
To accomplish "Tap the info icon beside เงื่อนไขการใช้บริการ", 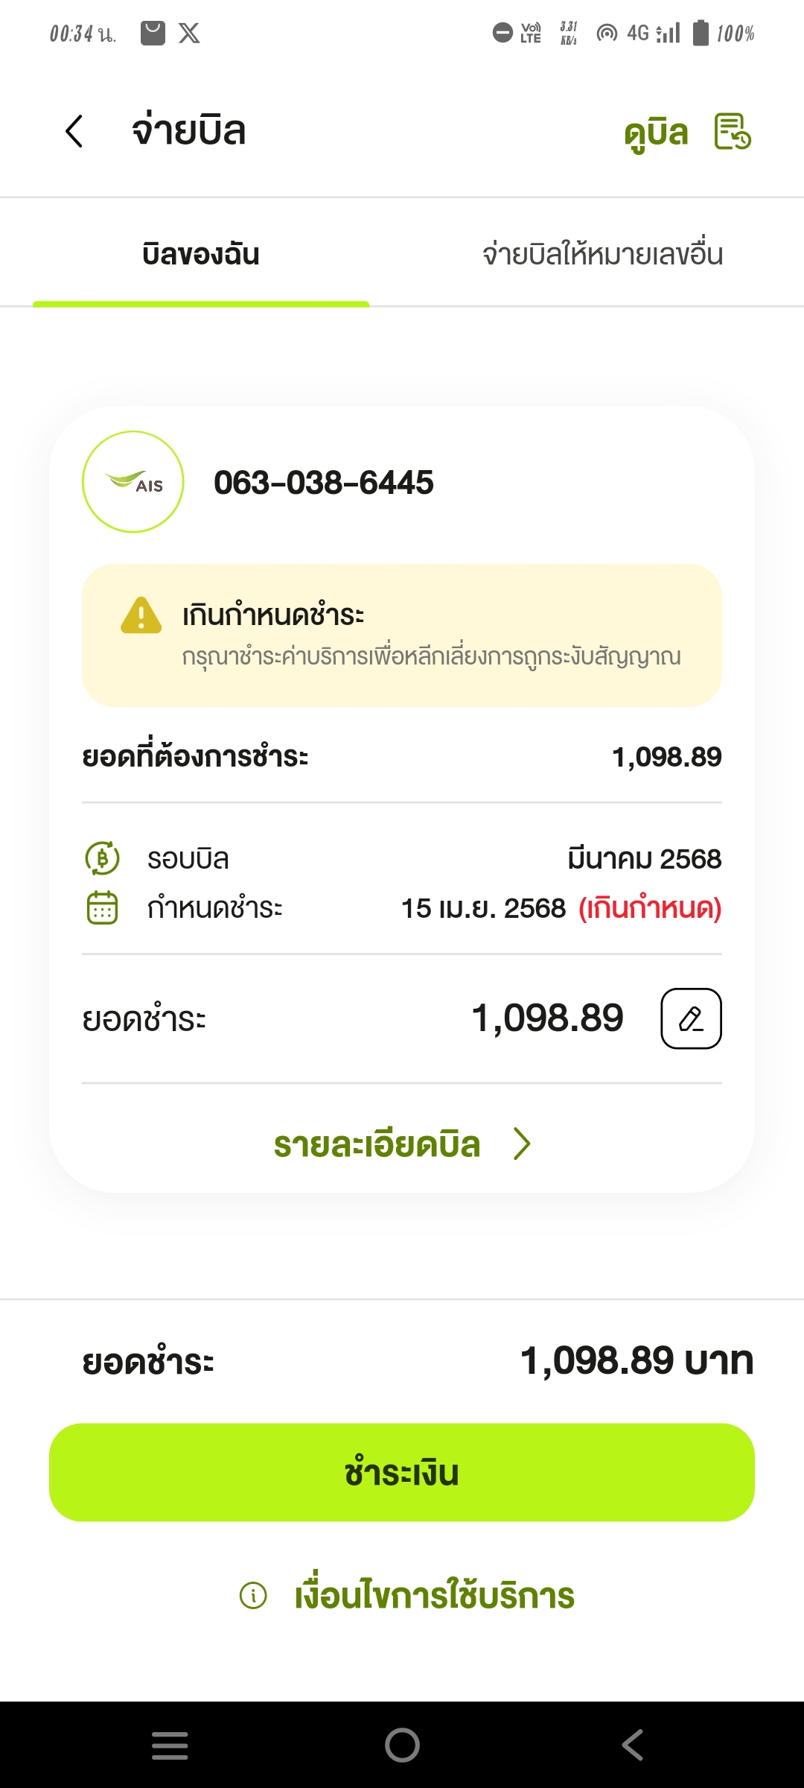I will [x=253, y=1595].
